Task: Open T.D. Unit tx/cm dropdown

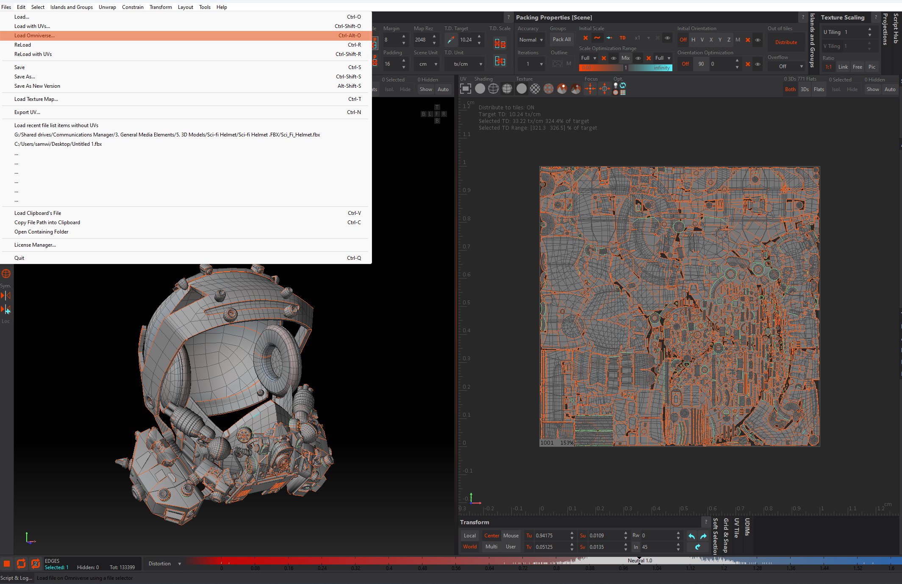Action: tap(464, 64)
